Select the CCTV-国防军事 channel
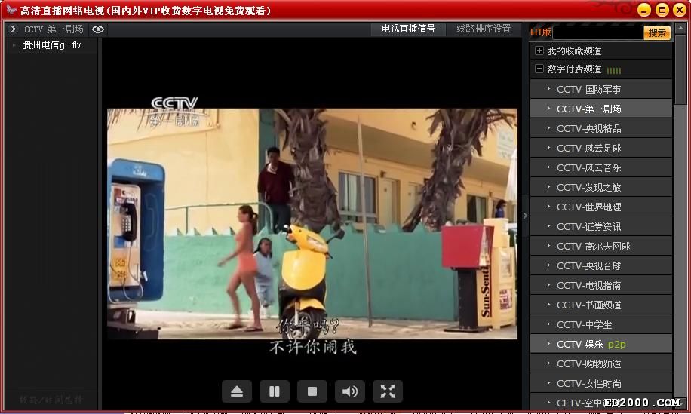This screenshot has width=691, height=414. 601,90
